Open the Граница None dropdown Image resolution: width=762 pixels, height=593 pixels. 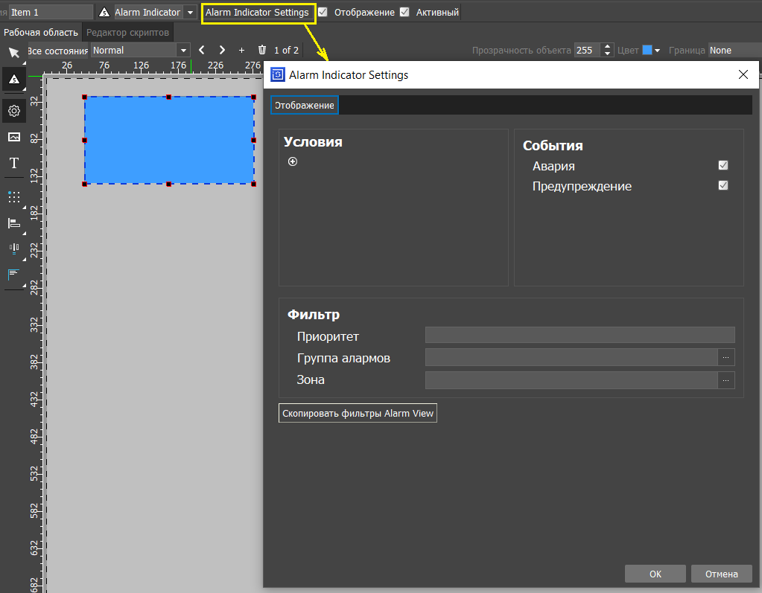pos(734,51)
